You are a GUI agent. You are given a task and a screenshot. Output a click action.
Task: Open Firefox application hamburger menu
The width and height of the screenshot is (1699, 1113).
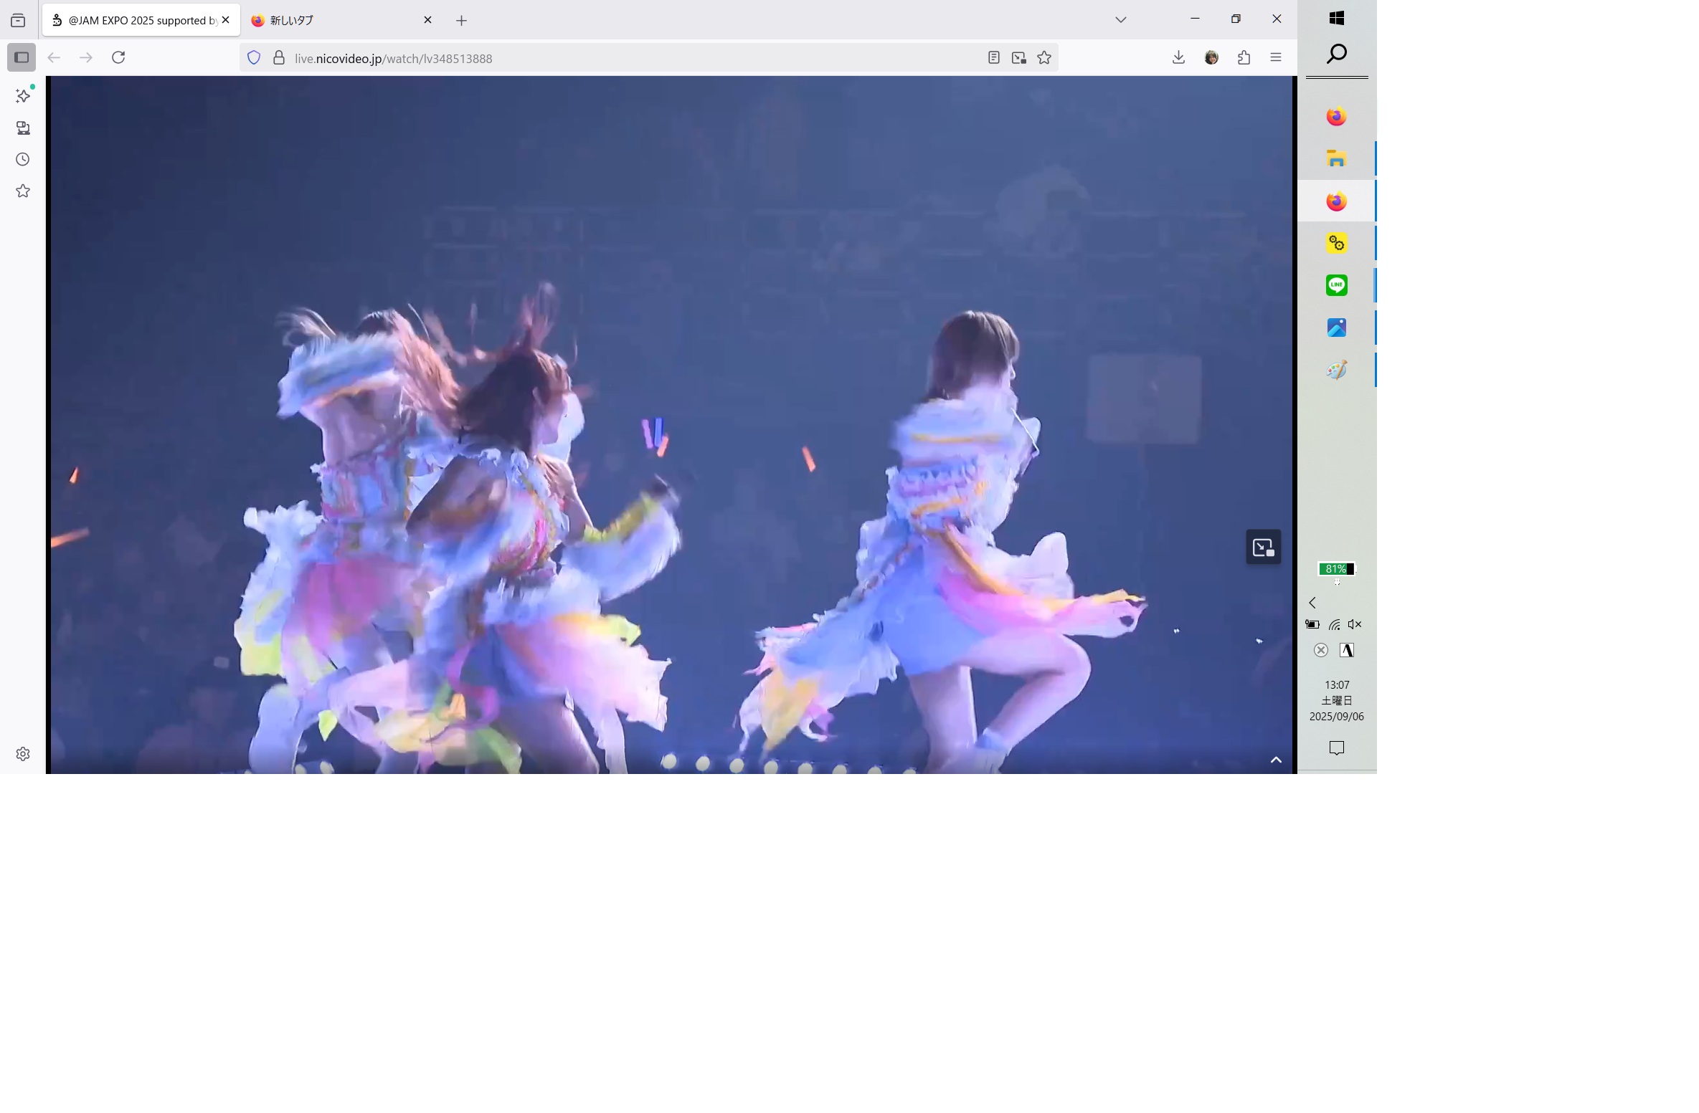(x=1275, y=57)
